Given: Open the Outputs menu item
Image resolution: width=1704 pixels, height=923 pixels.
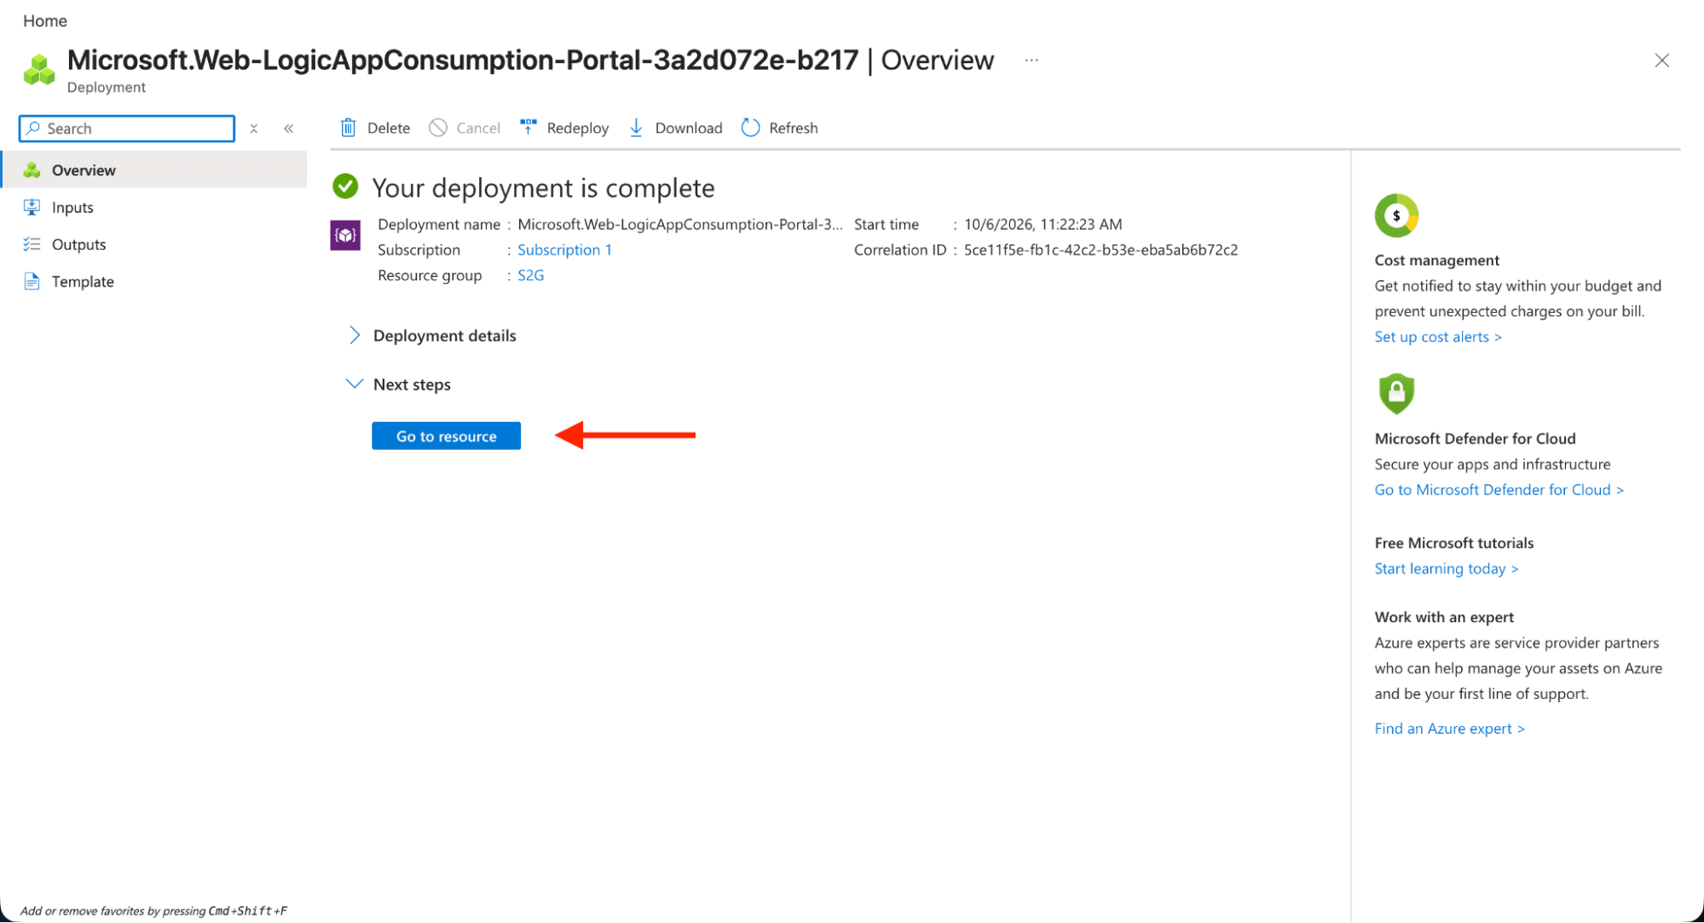Looking at the screenshot, I should coord(154,245).
